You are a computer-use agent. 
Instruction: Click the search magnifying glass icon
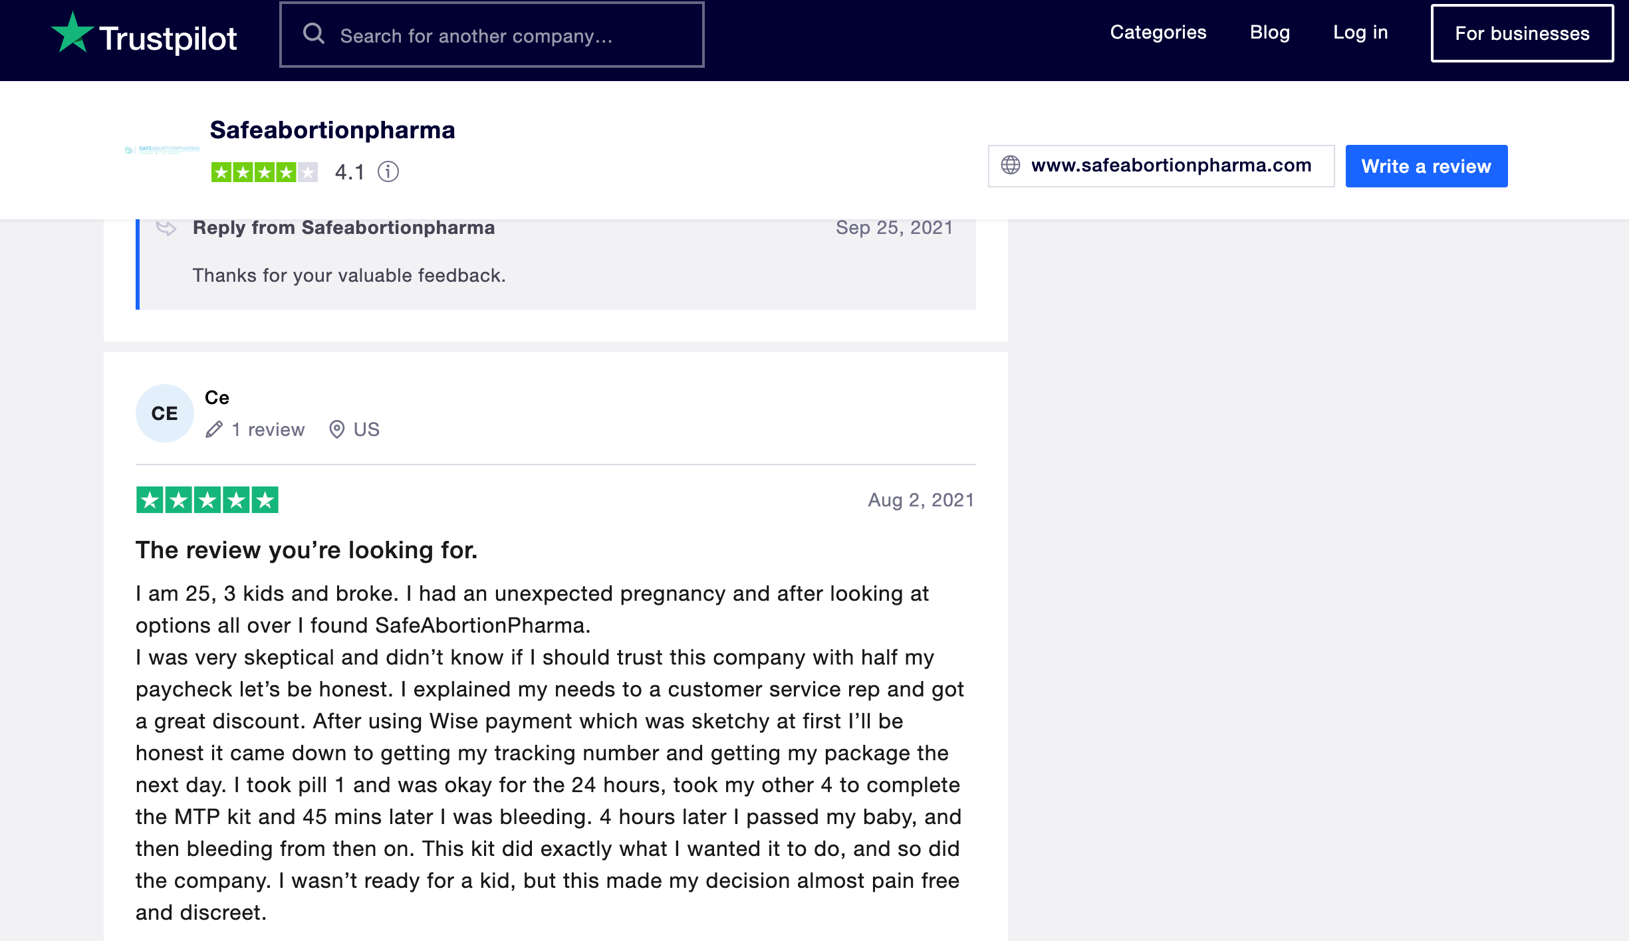(314, 34)
